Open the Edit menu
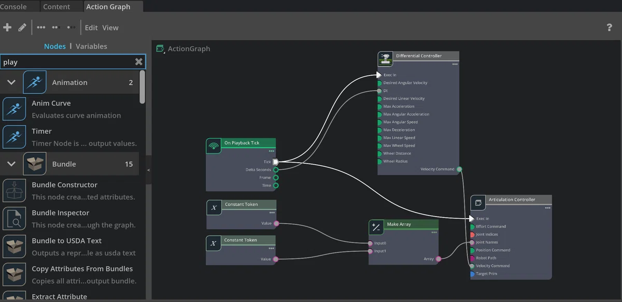Screen dimensions: 622x302 [x=91, y=27]
